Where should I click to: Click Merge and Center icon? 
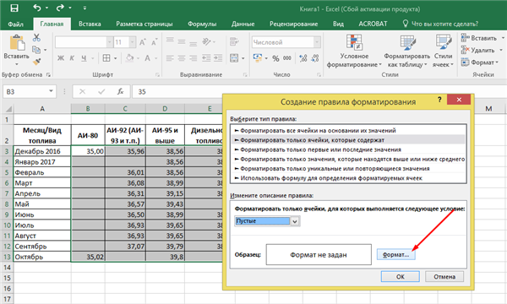tap(234, 58)
